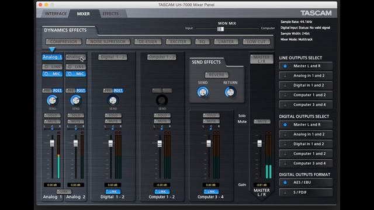Set Analog 2 send to POST

pos(81,90)
